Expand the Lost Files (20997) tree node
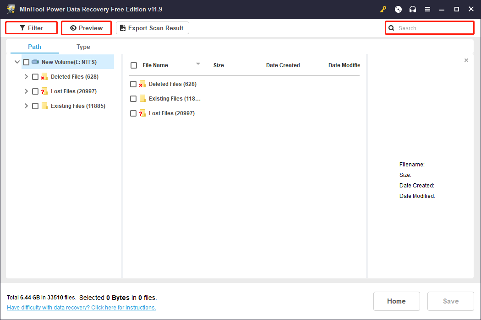 (x=26, y=91)
